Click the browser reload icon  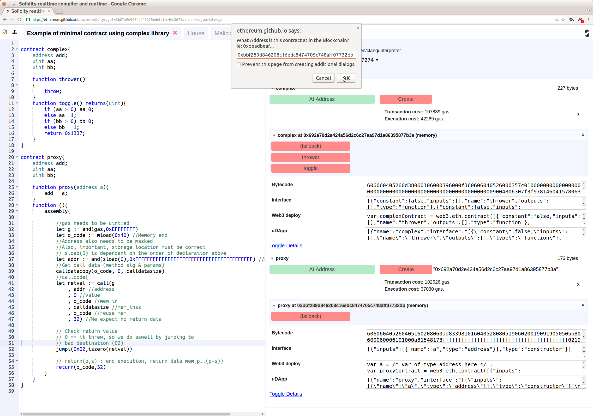19,20
